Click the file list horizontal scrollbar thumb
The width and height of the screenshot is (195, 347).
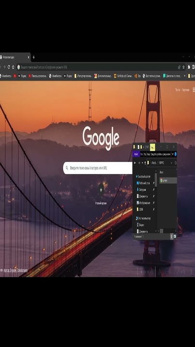[162, 231]
